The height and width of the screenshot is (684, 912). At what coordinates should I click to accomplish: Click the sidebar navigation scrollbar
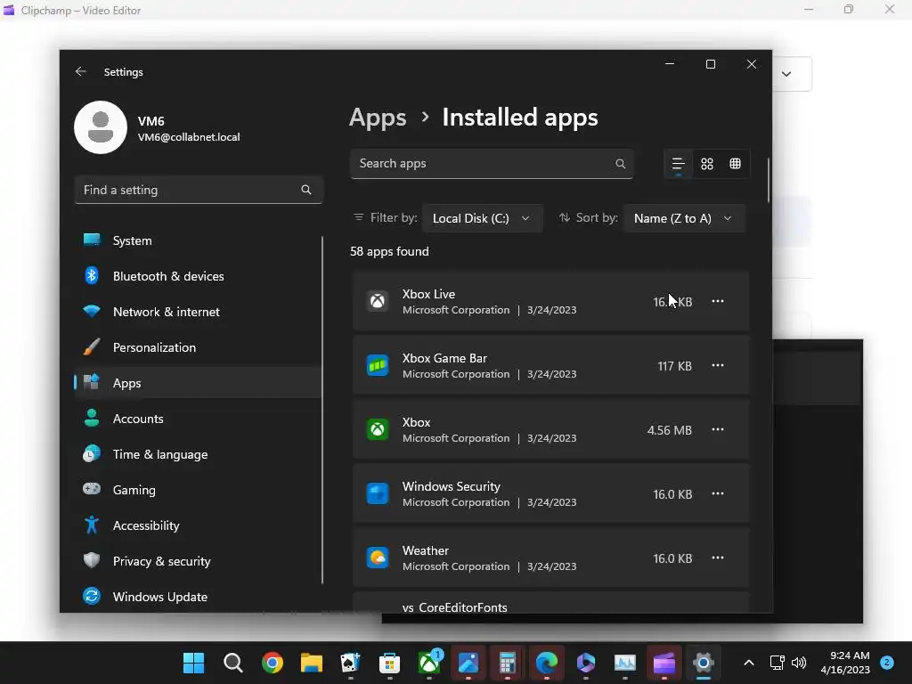pos(322,410)
